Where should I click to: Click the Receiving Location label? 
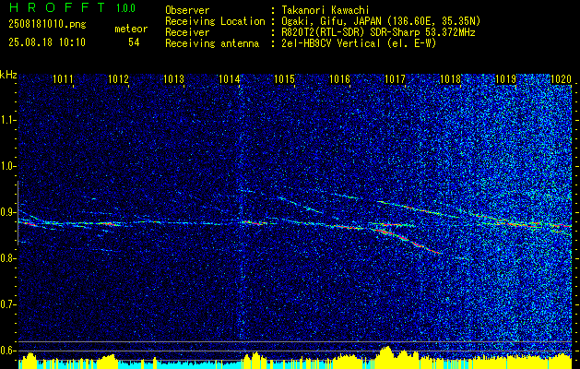(215, 21)
